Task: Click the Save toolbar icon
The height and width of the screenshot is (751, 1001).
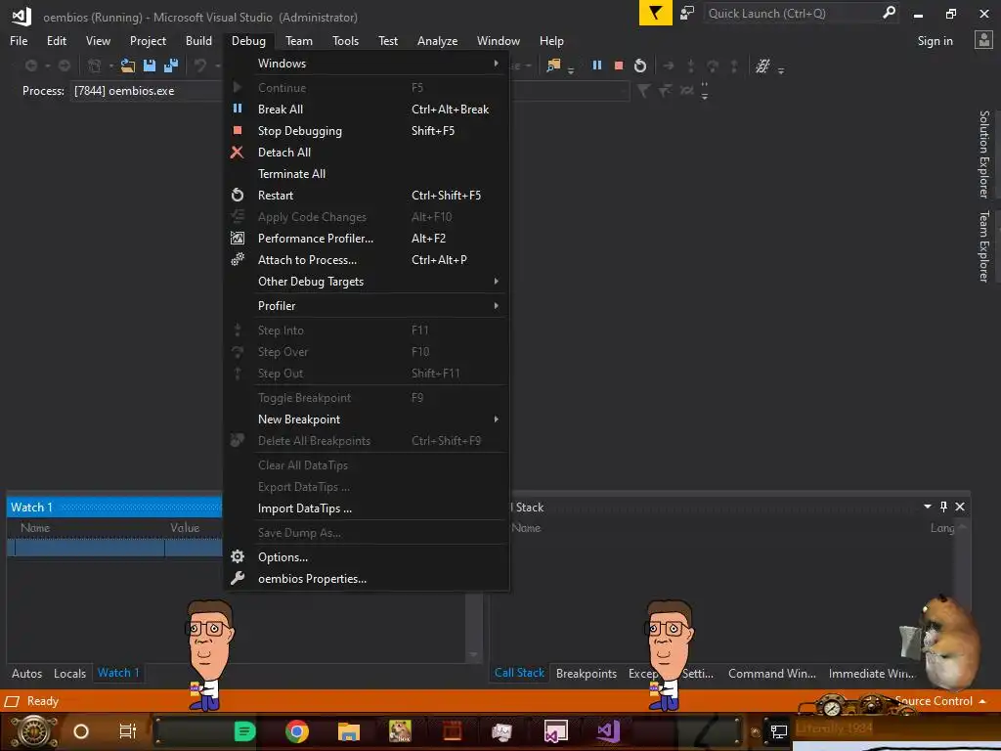Action: tap(150, 66)
